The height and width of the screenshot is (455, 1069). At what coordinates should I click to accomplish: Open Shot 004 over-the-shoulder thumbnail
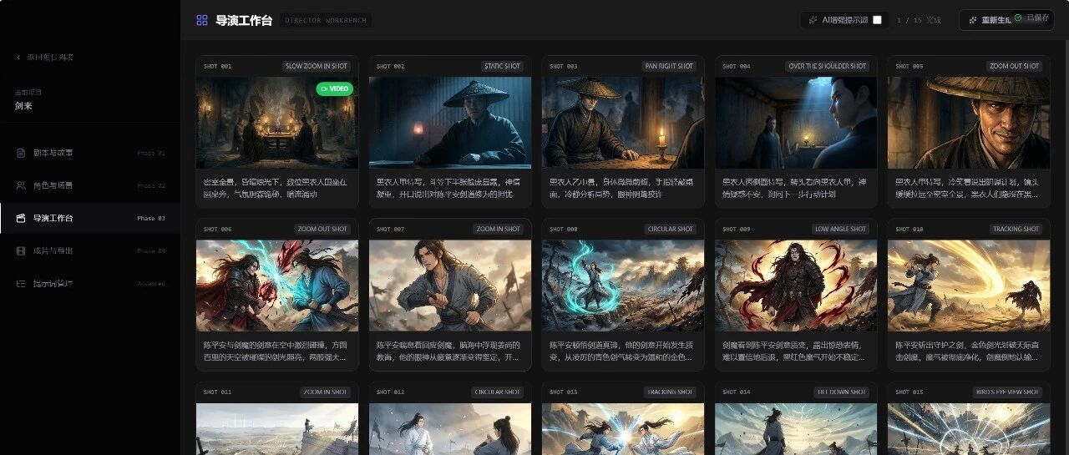pos(796,123)
